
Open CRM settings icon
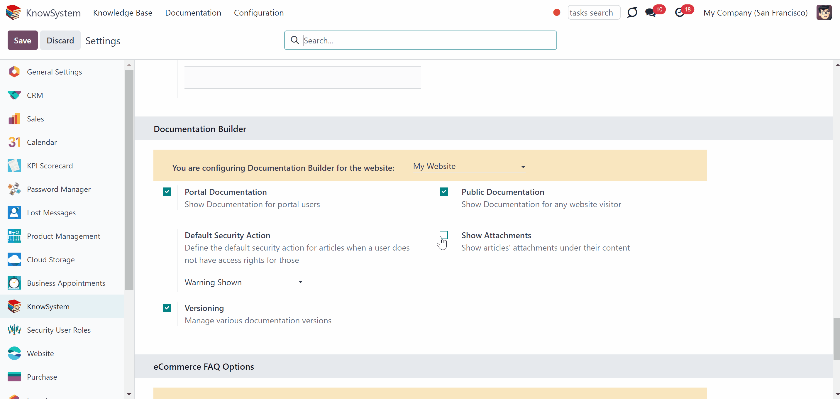pyautogui.click(x=14, y=95)
